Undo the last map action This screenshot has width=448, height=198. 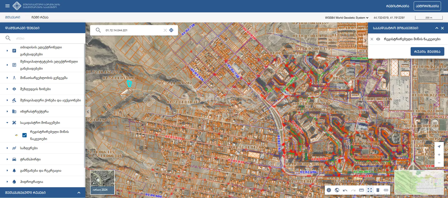tap(345, 190)
